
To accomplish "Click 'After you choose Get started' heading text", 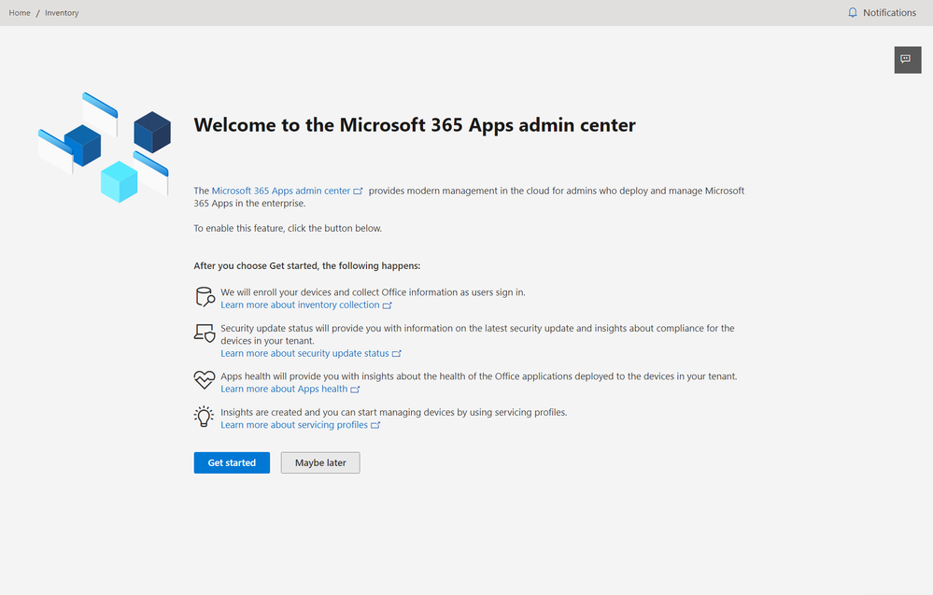I will (307, 266).
